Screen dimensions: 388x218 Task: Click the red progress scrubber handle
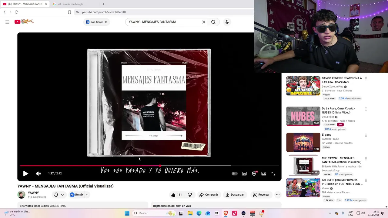click(160, 166)
